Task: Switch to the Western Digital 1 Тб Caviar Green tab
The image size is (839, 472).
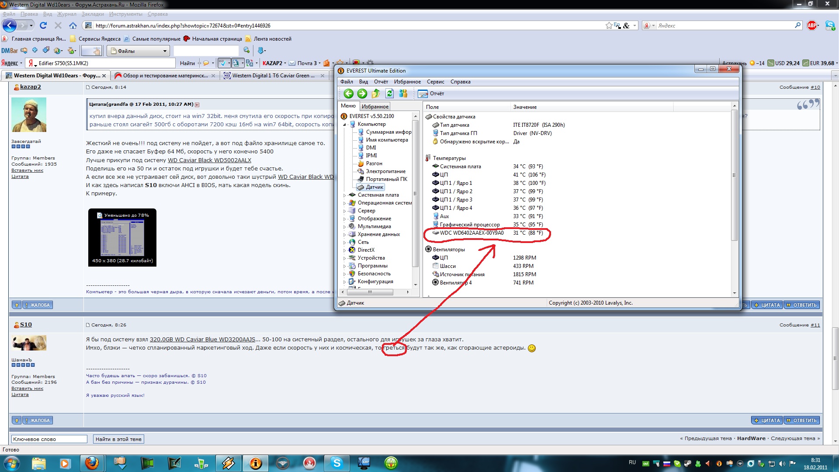Action: pyautogui.click(x=274, y=76)
